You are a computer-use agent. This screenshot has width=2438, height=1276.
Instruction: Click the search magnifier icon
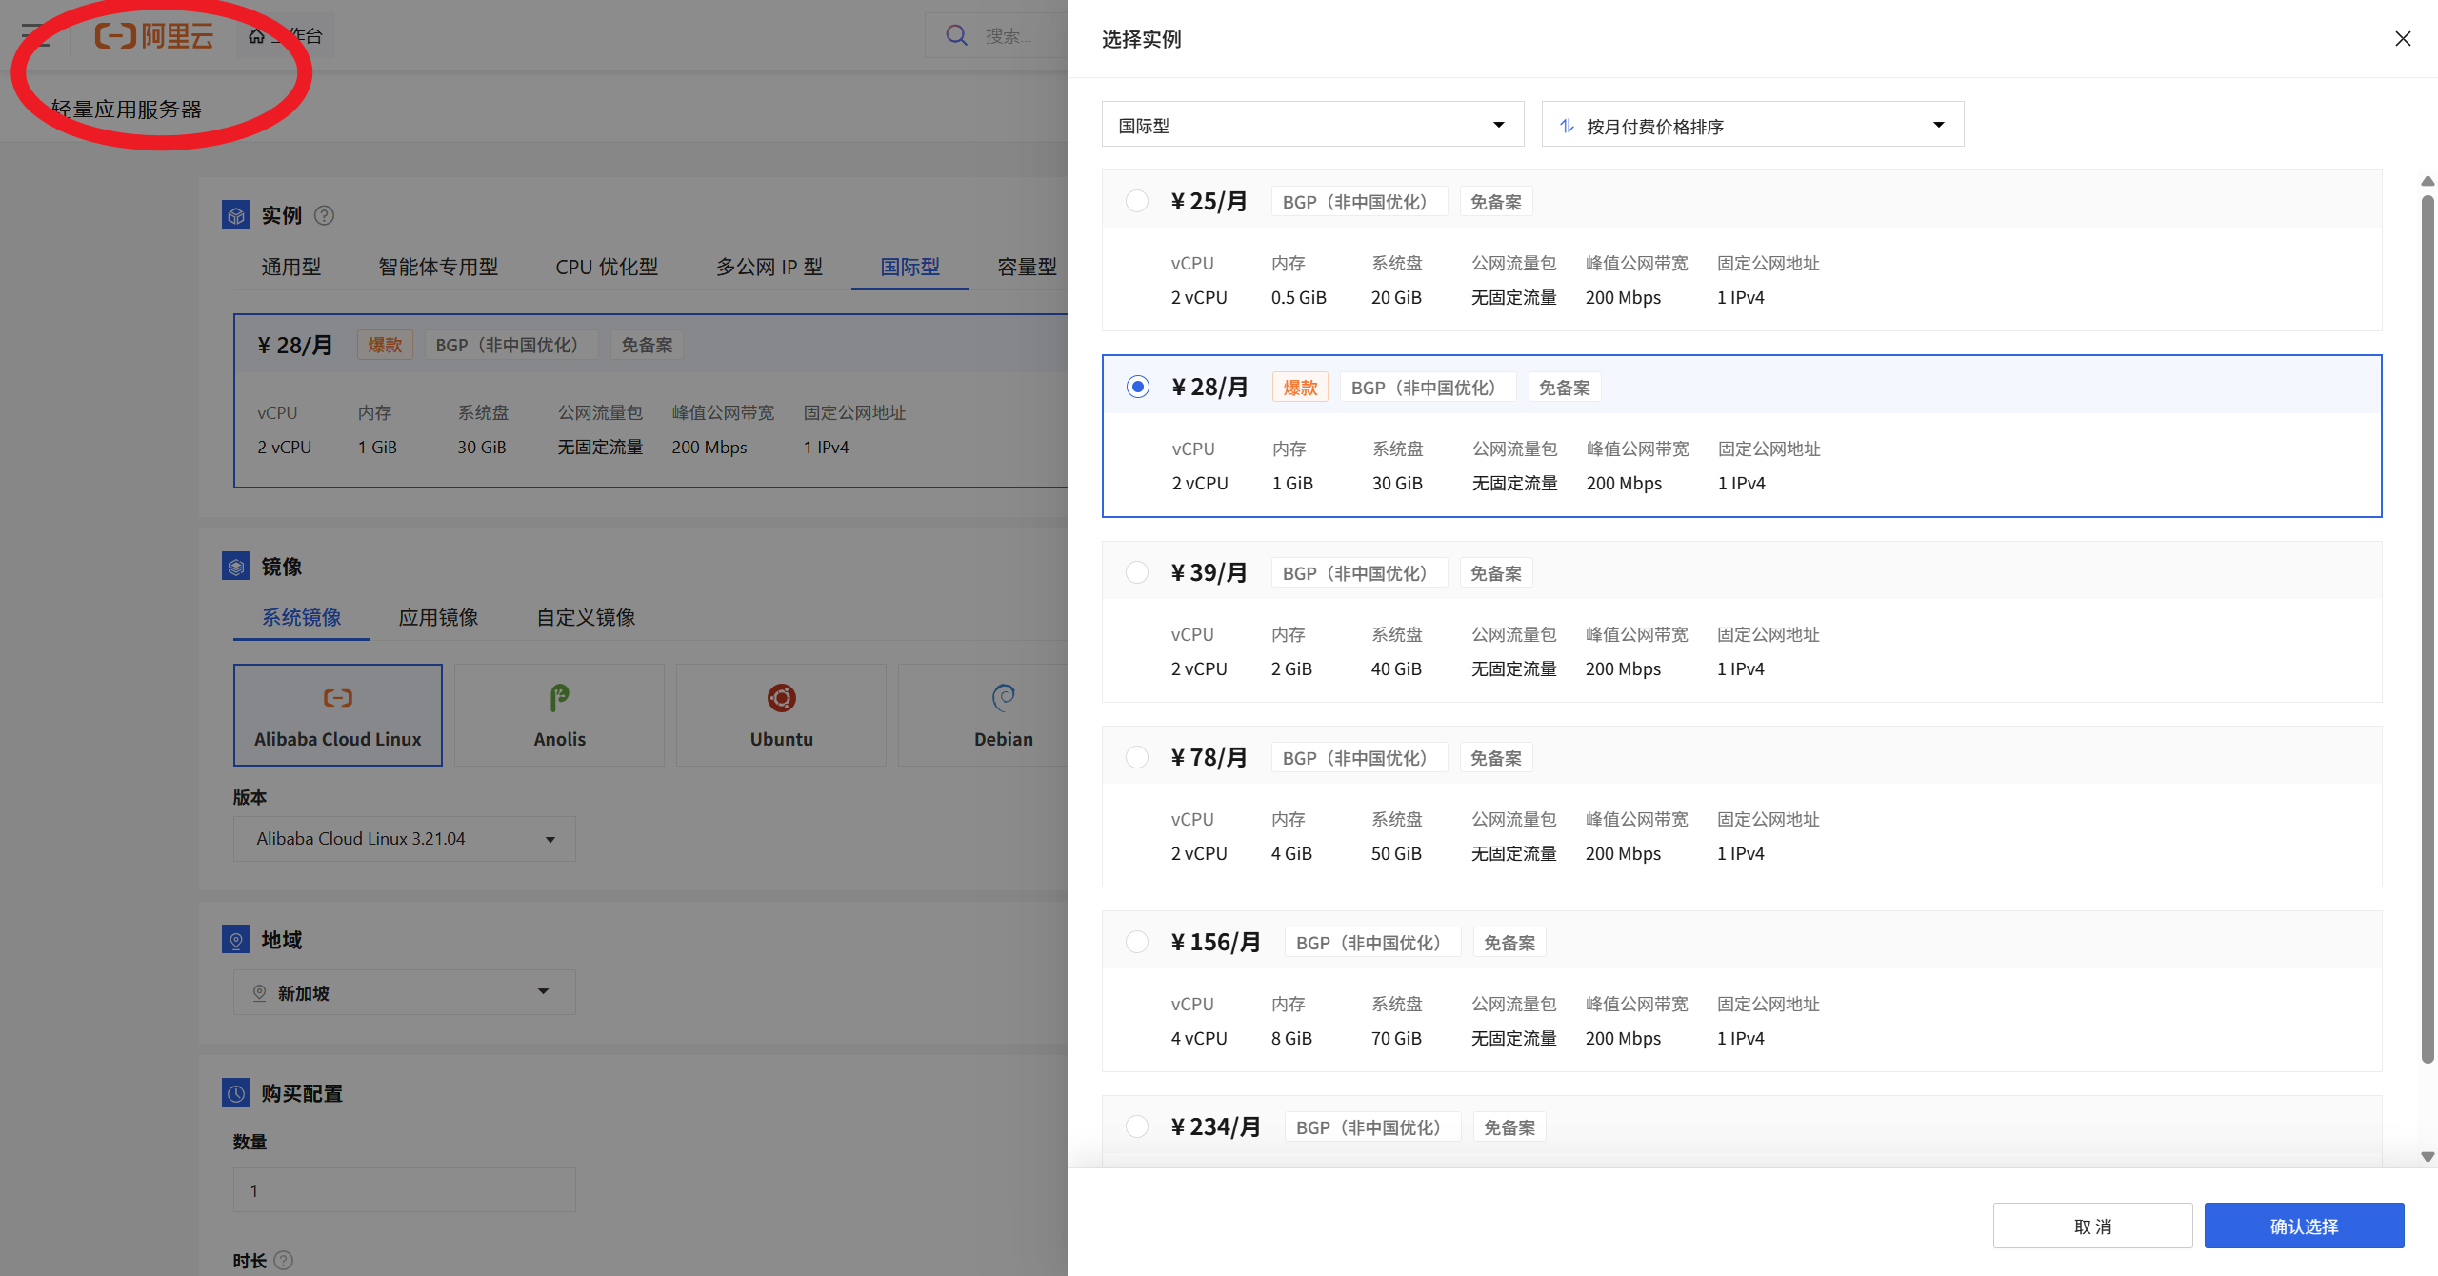click(956, 35)
